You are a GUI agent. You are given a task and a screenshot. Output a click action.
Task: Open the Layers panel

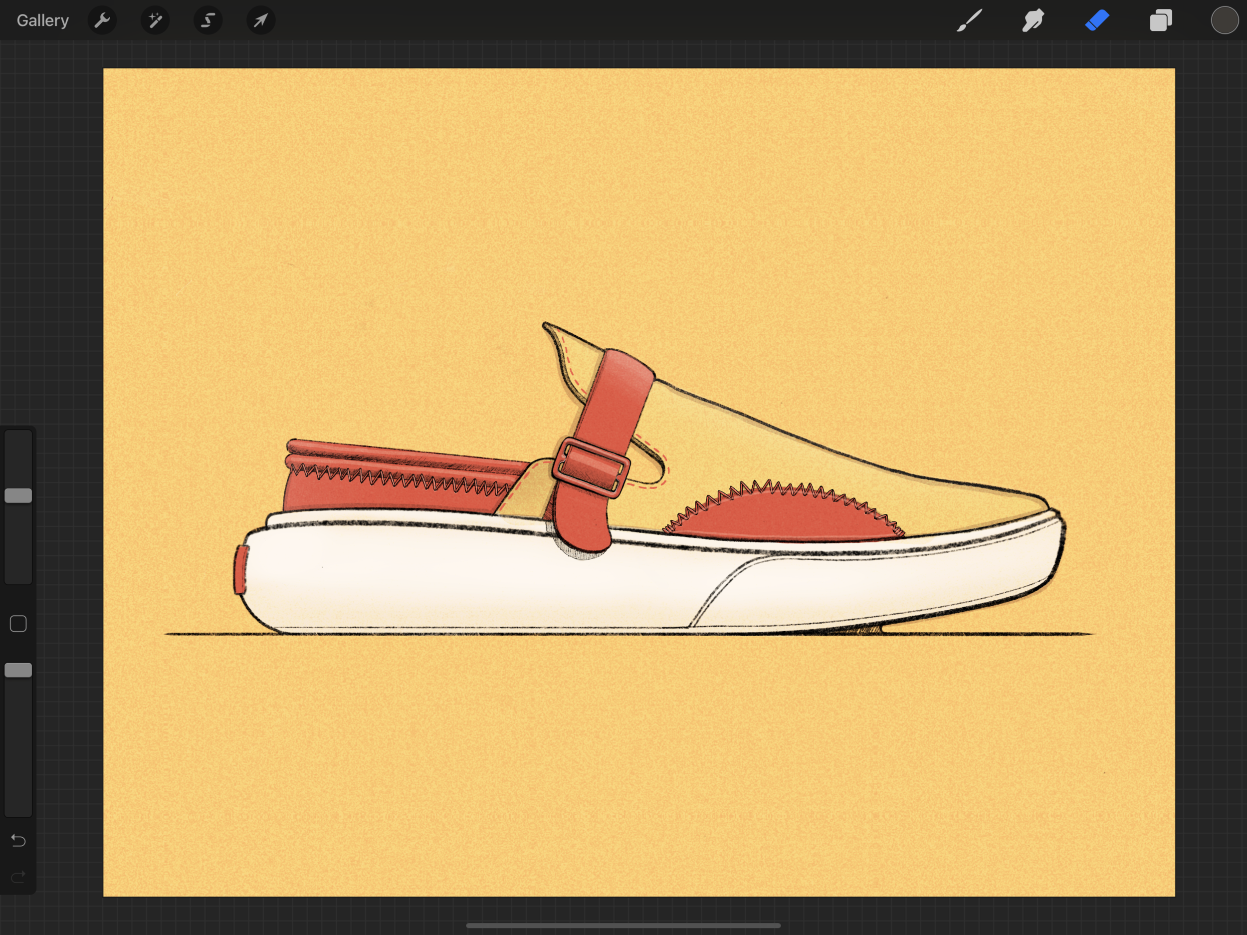point(1161,21)
